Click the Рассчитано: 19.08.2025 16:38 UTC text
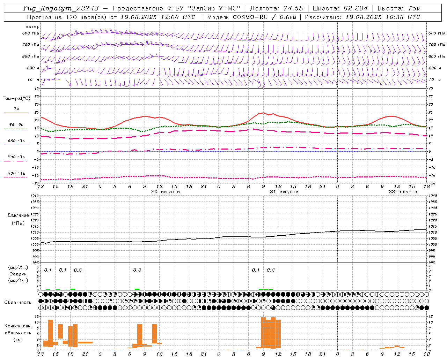Image resolution: width=447 pixels, height=357 pixels. [x=362, y=17]
